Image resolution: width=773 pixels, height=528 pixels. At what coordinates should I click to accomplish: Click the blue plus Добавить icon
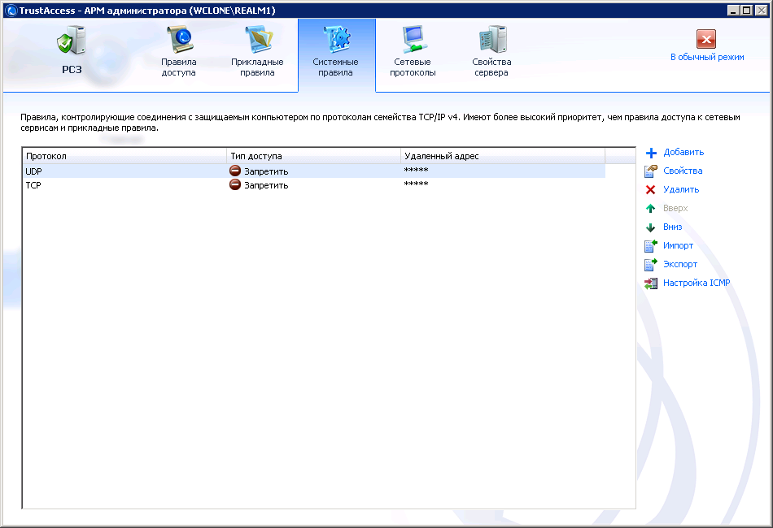point(651,153)
